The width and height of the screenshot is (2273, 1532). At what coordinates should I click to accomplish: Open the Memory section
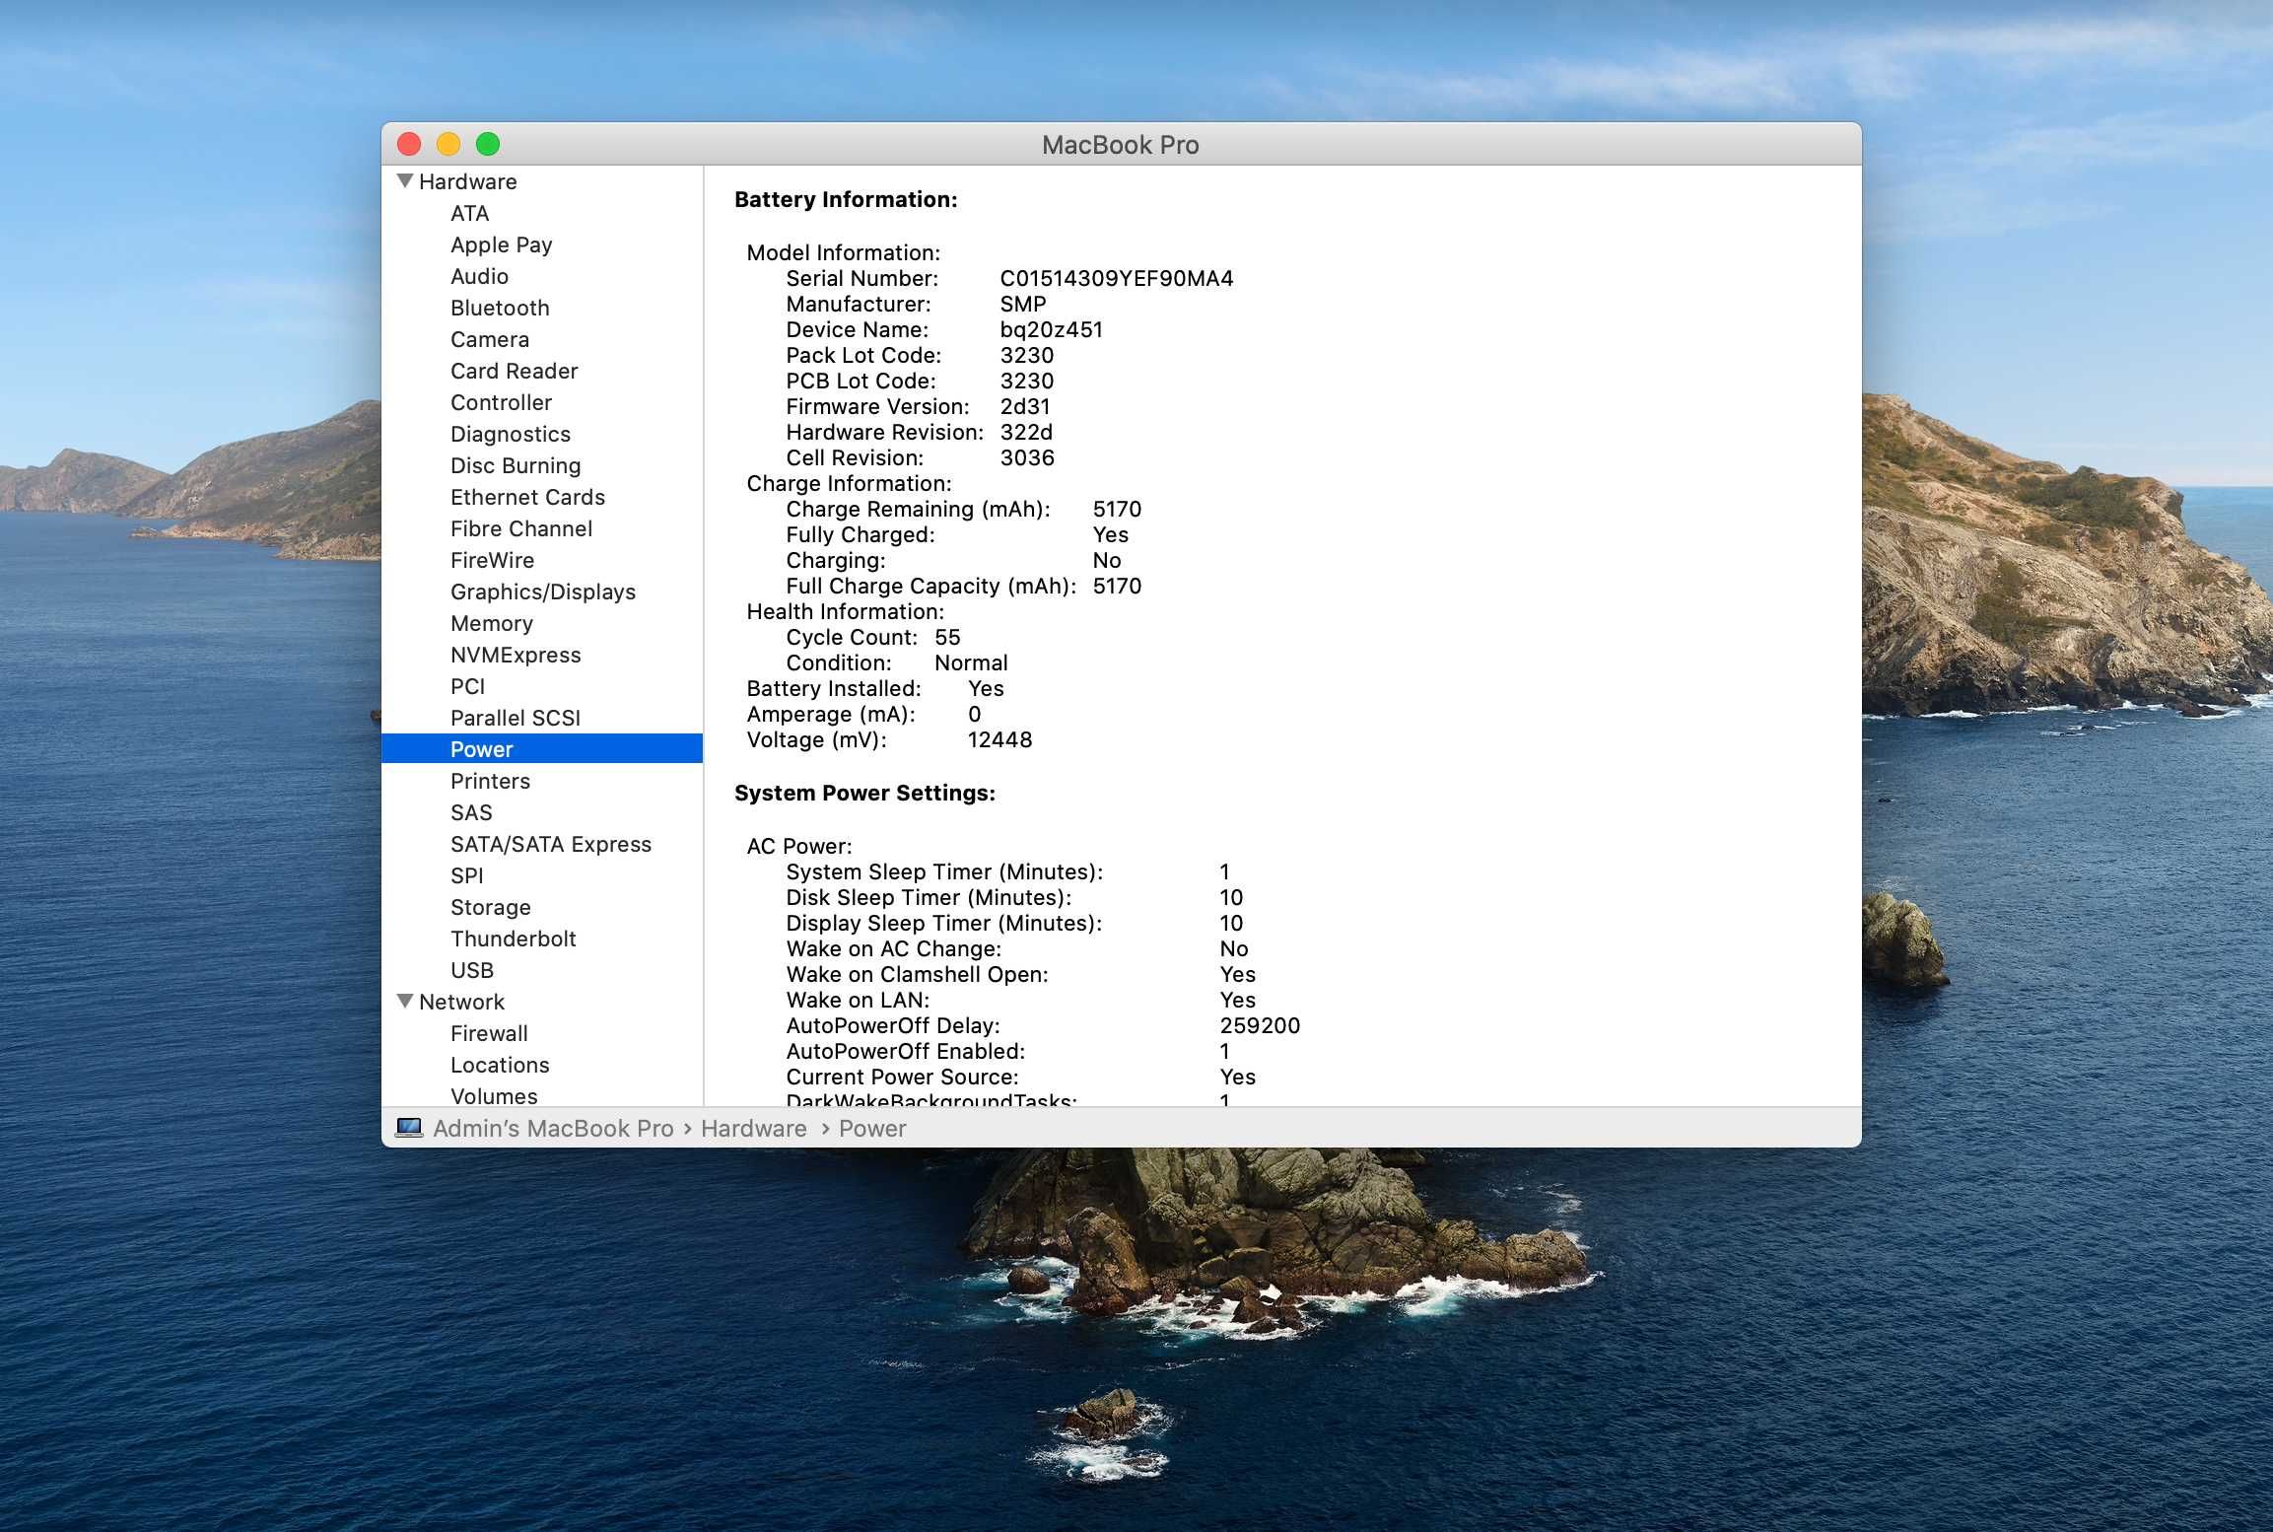pyautogui.click(x=491, y=623)
